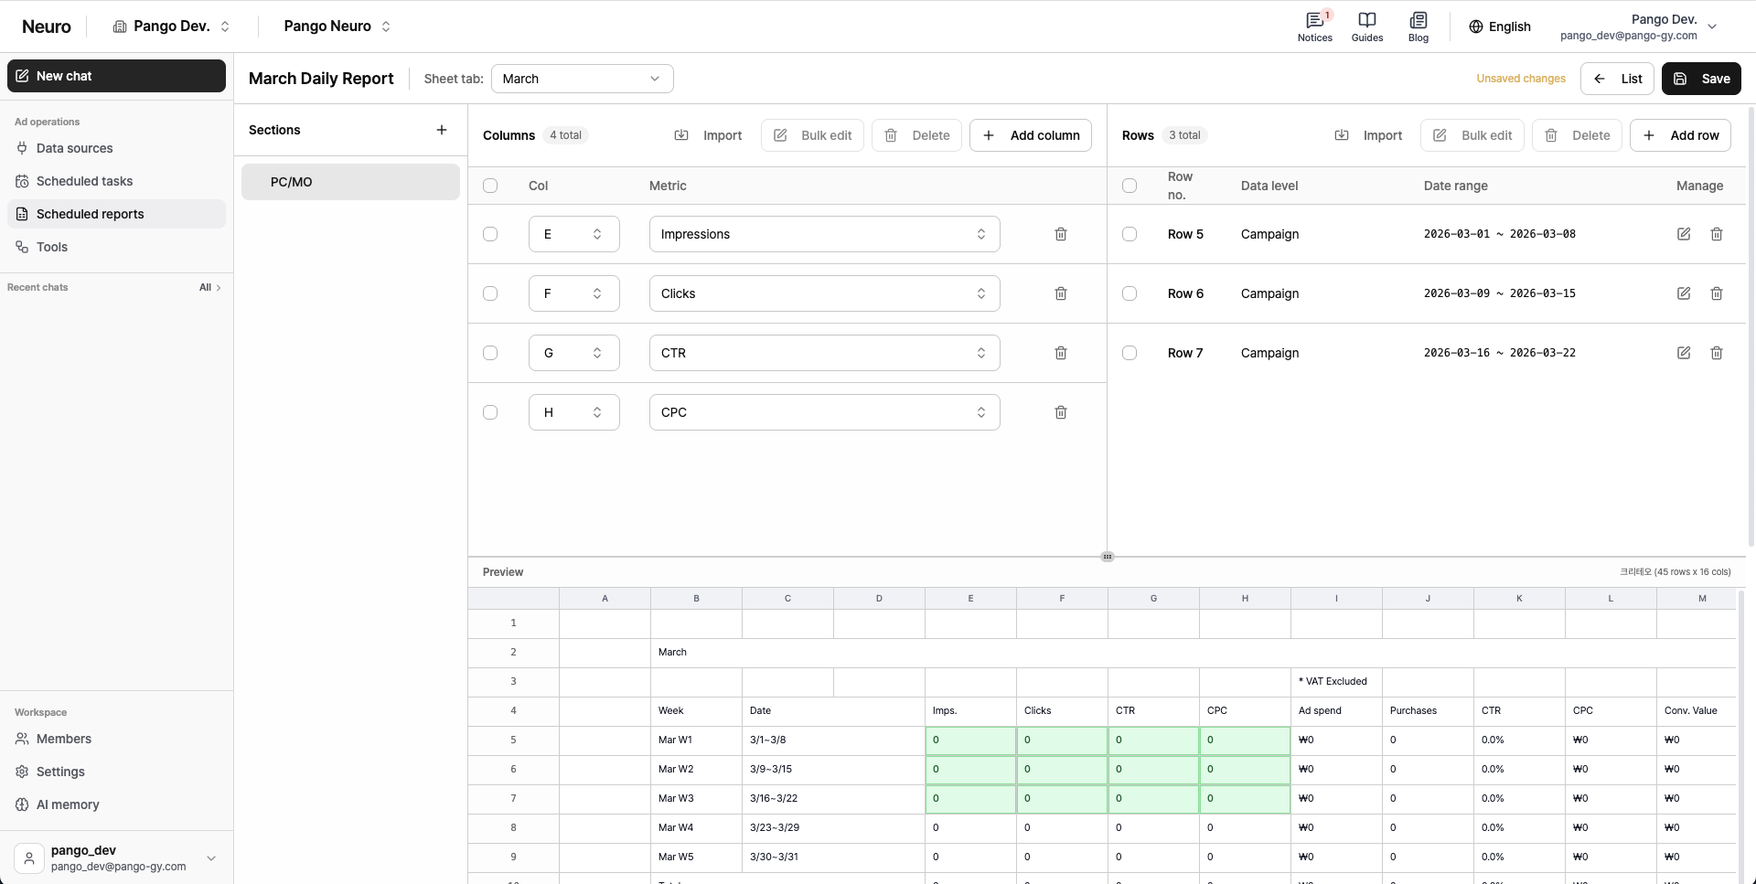Image resolution: width=1756 pixels, height=884 pixels.
Task: Grab the preview panel divider handle
Action: coord(1108,557)
